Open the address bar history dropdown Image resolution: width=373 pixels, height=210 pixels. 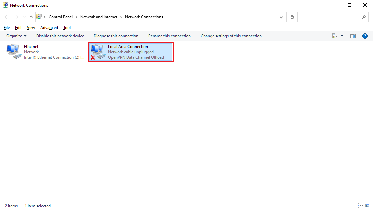pyautogui.click(x=281, y=17)
